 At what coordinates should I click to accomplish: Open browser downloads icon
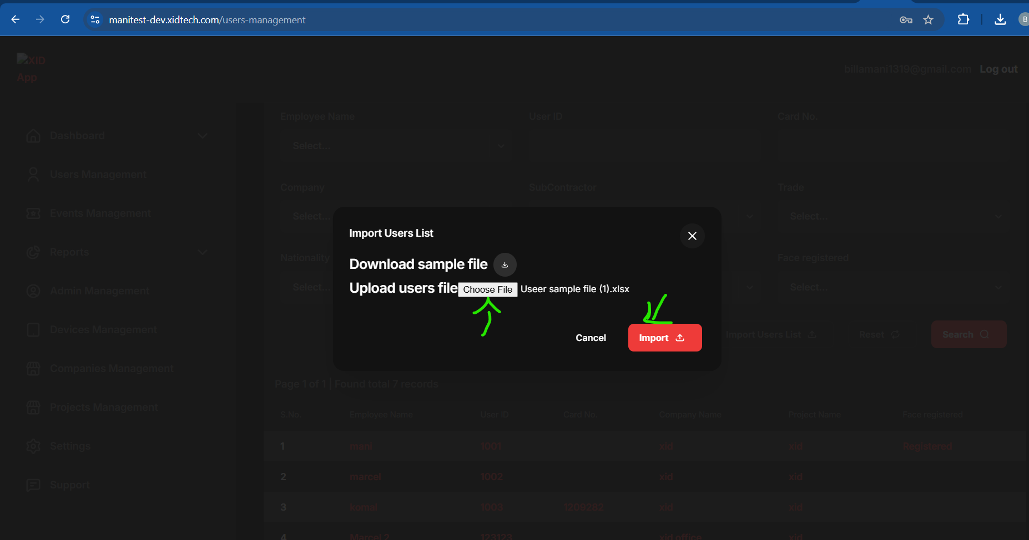tap(1000, 19)
